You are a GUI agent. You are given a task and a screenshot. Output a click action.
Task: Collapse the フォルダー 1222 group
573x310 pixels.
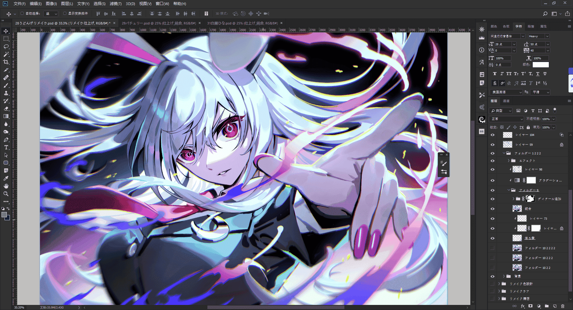pos(504,153)
